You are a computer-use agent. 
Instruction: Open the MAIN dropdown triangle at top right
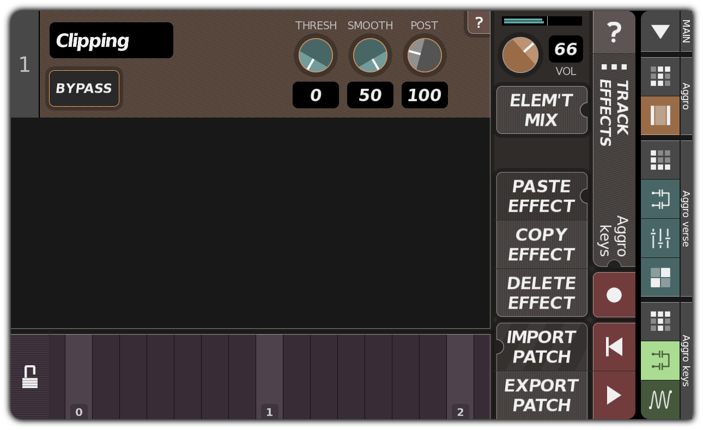[x=660, y=32]
